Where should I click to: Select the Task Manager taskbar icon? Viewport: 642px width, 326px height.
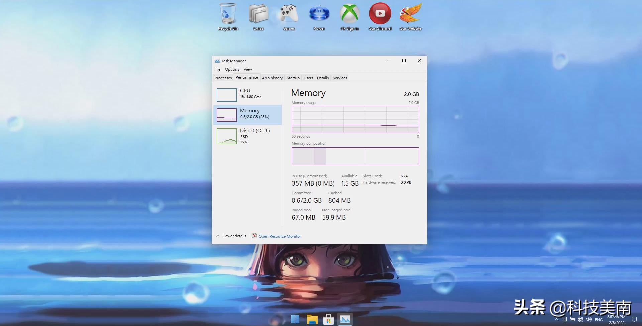pos(345,319)
